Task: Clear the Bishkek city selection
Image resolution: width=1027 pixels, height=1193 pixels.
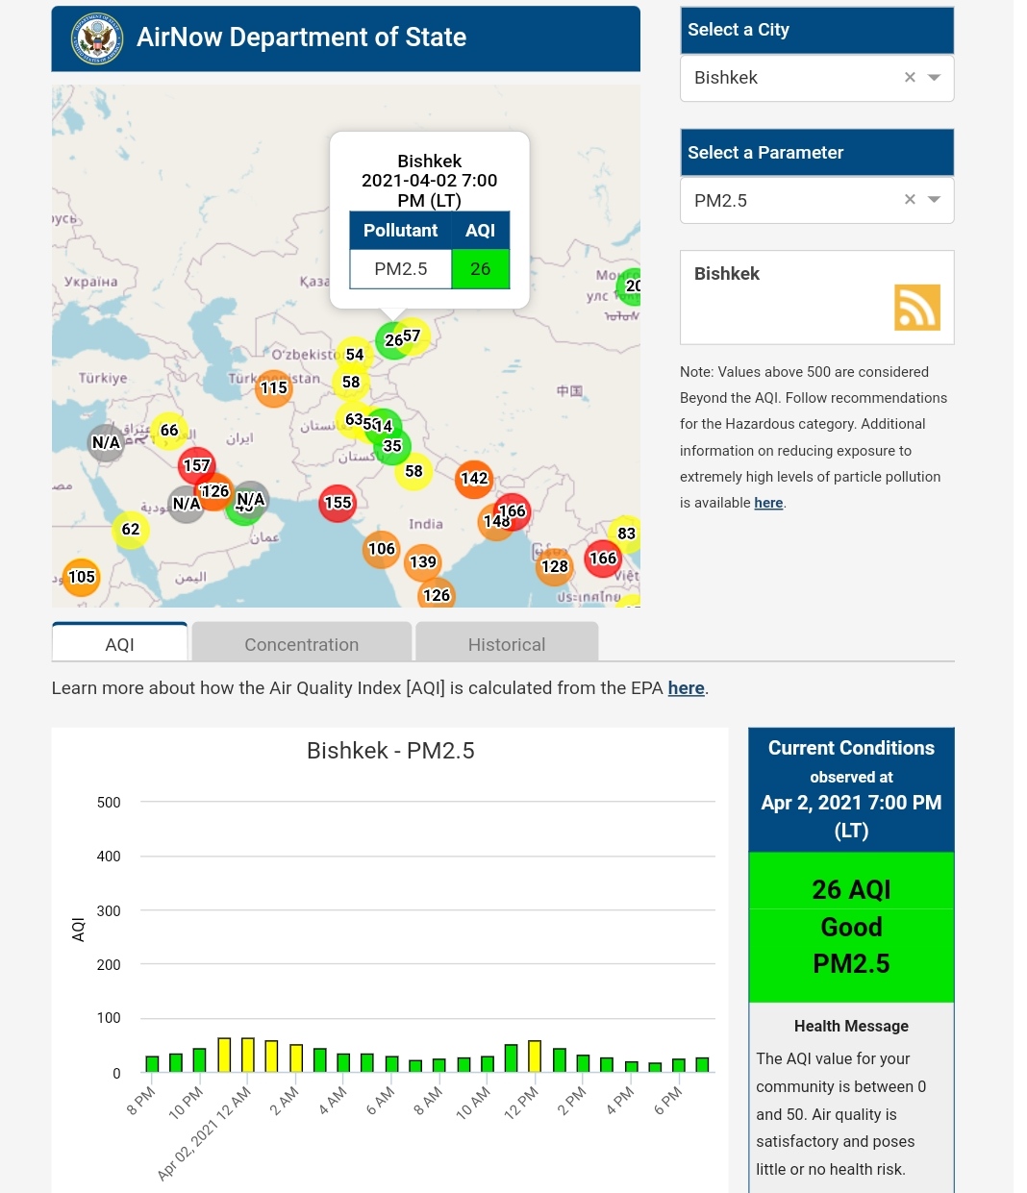Action: (x=910, y=78)
